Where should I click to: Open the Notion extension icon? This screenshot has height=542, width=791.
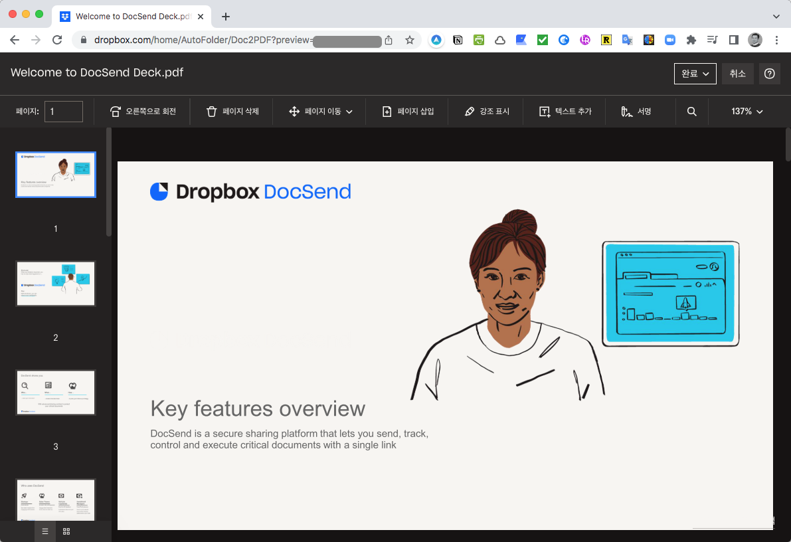point(458,40)
